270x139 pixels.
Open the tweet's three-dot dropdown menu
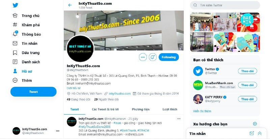point(179,119)
